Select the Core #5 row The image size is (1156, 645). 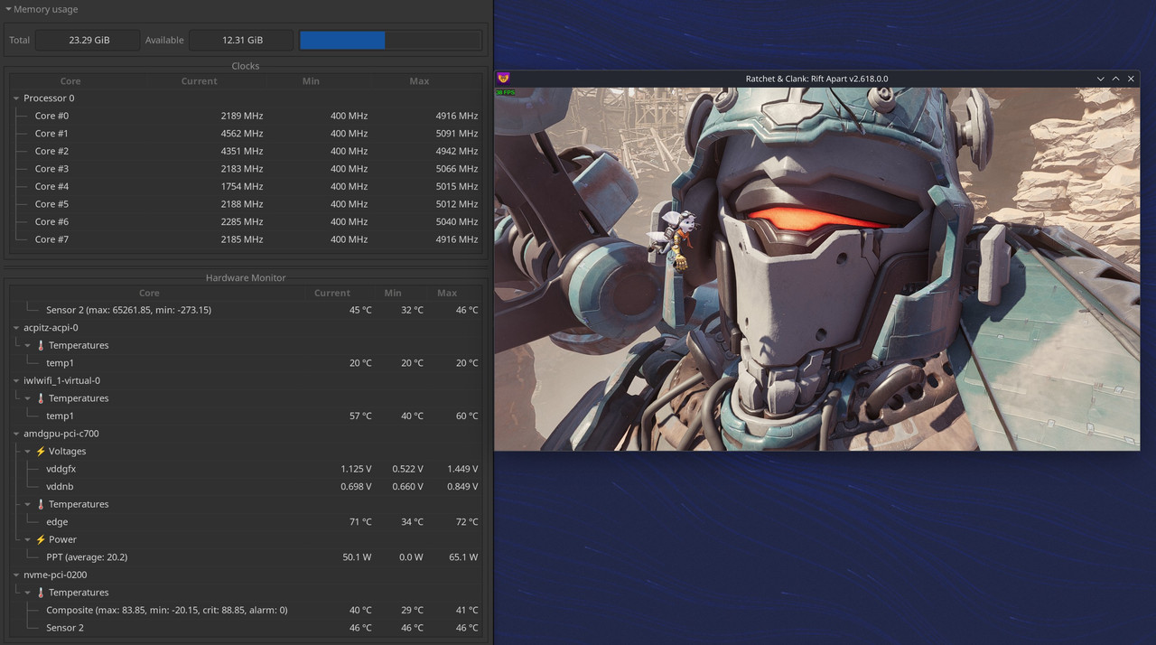(x=246, y=204)
